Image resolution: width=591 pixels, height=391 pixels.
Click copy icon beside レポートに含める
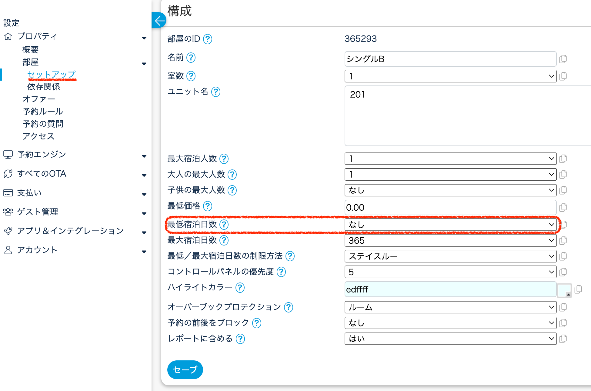coord(563,339)
